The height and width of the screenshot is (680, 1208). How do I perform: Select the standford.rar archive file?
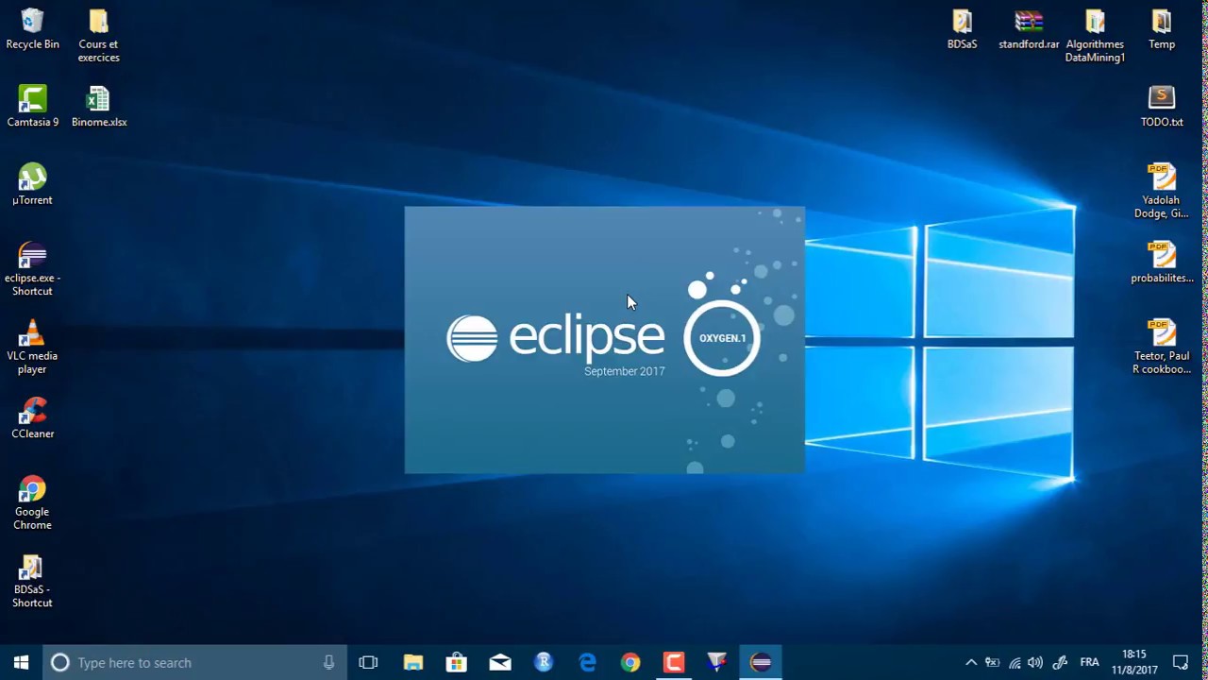pyautogui.click(x=1029, y=29)
